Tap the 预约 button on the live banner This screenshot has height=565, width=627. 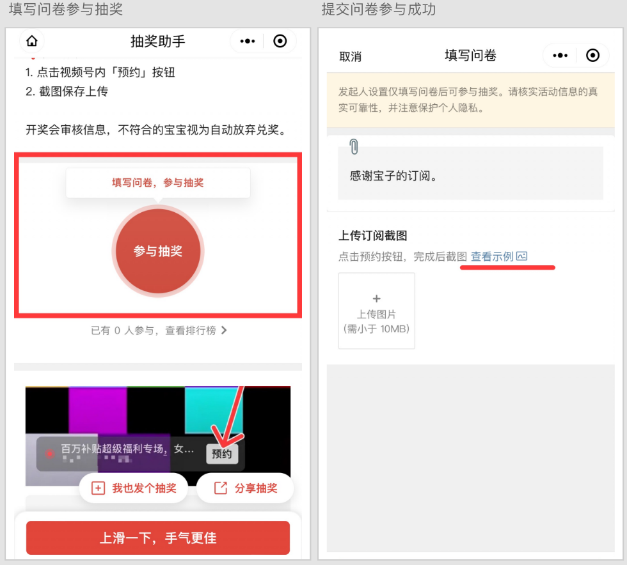pyautogui.click(x=222, y=454)
